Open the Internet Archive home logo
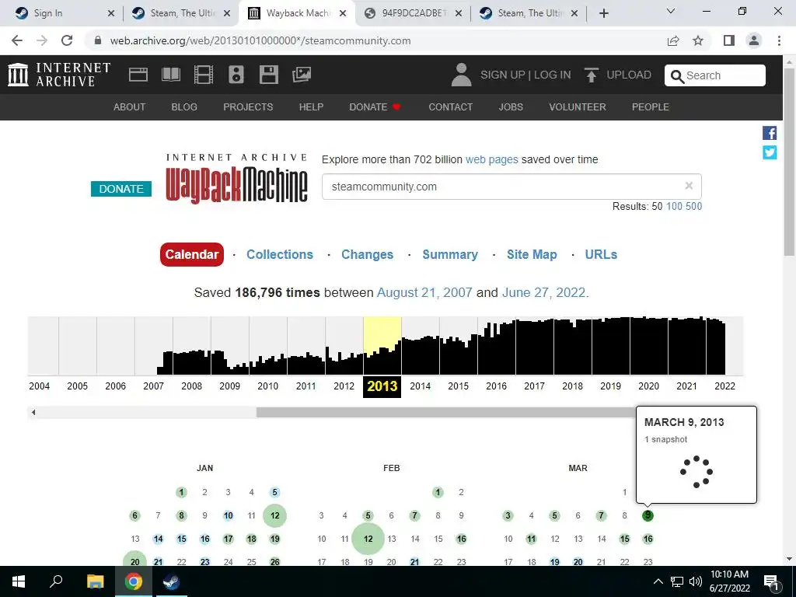The width and height of the screenshot is (796, 597). (59, 75)
